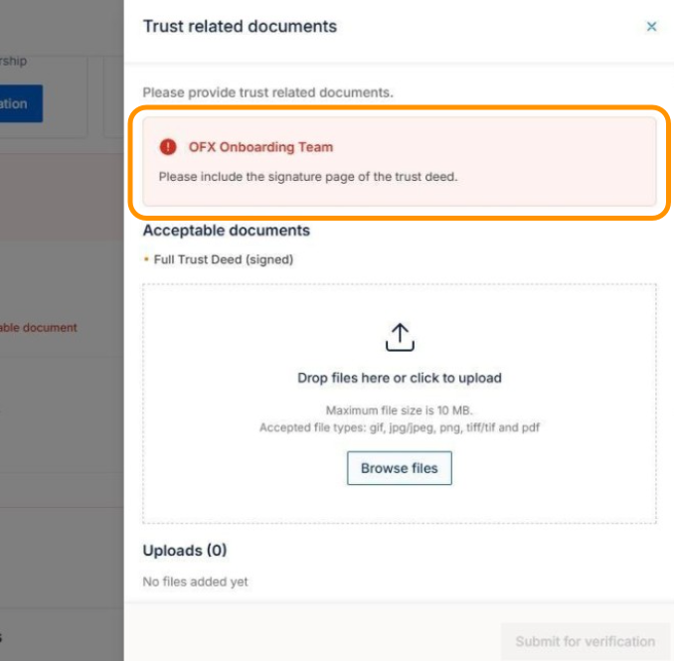Click the signature page message text
The width and height of the screenshot is (674, 661).
pyautogui.click(x=308, y=177)
